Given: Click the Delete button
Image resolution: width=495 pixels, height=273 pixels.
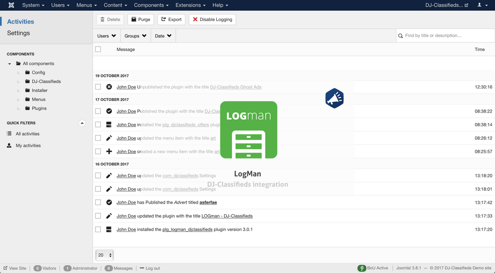Looking at the screenshot, I should 110,19.
